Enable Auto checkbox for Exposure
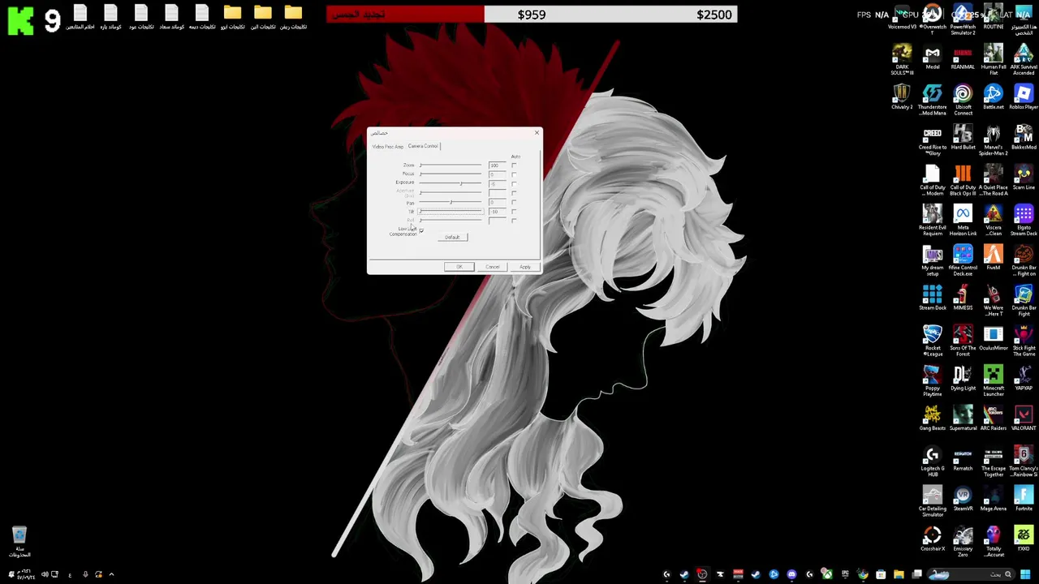The height and width of the screenshot is (584, 1039). 514,184
